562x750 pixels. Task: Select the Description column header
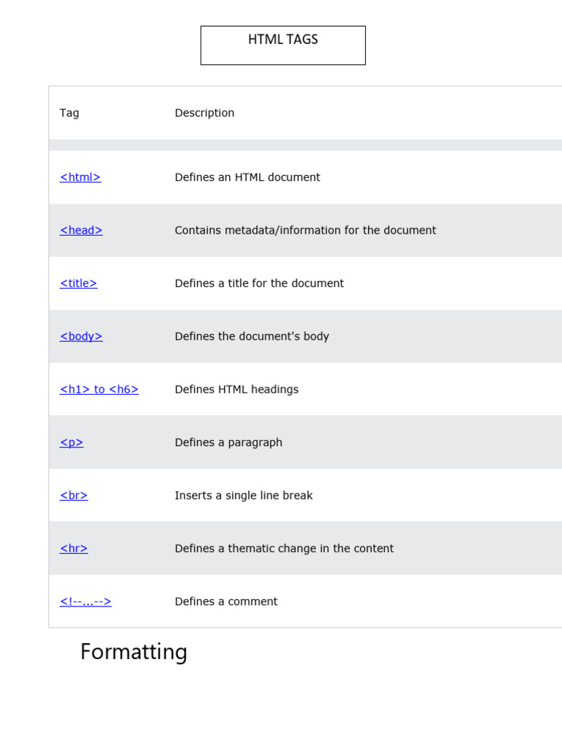204,113
